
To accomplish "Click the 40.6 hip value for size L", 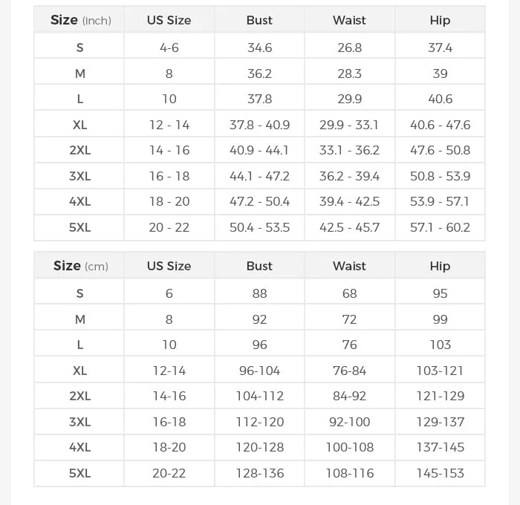I will click(x=440, y=99).
